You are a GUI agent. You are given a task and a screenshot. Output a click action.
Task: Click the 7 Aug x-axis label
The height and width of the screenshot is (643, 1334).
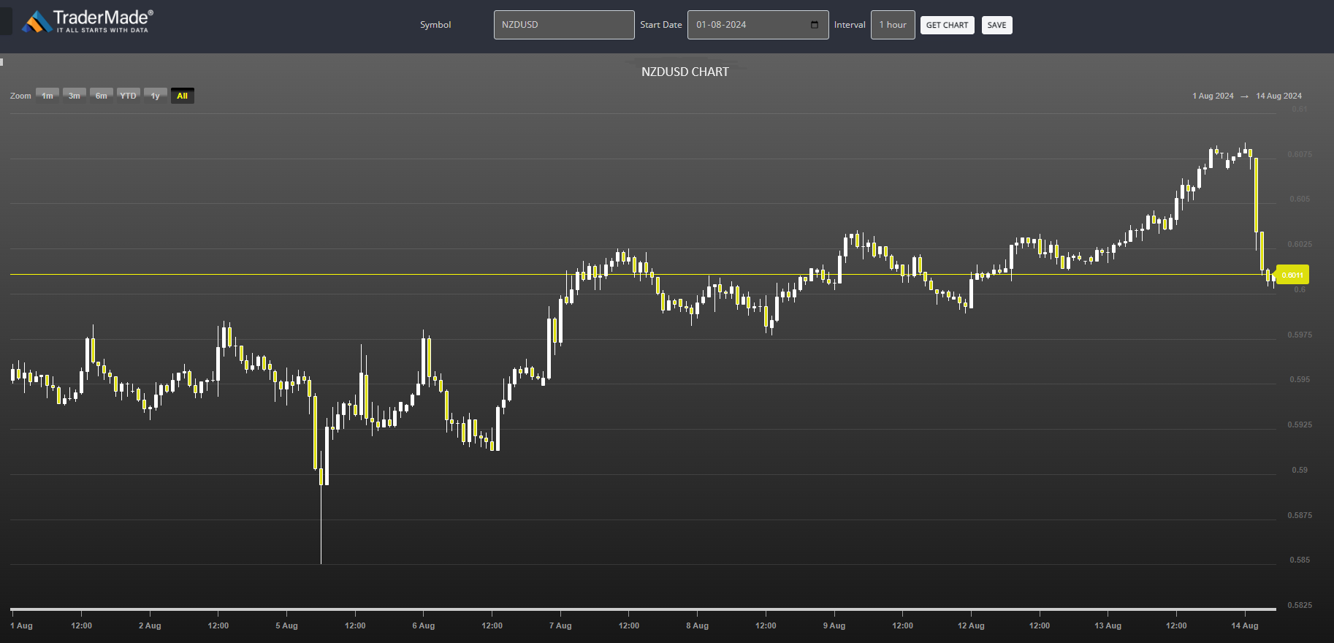pyautogui.click(x=560, y=625)
